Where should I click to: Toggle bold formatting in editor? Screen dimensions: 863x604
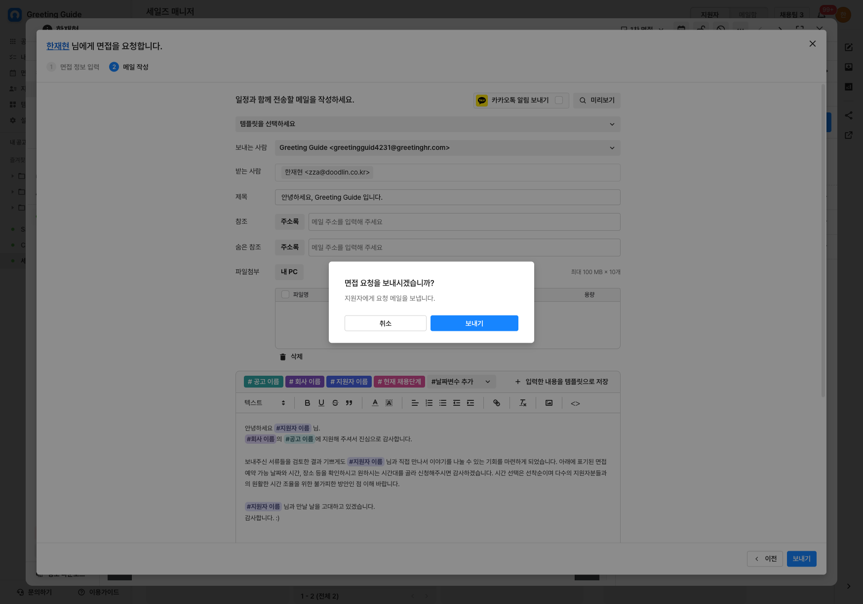pos(307,403)
